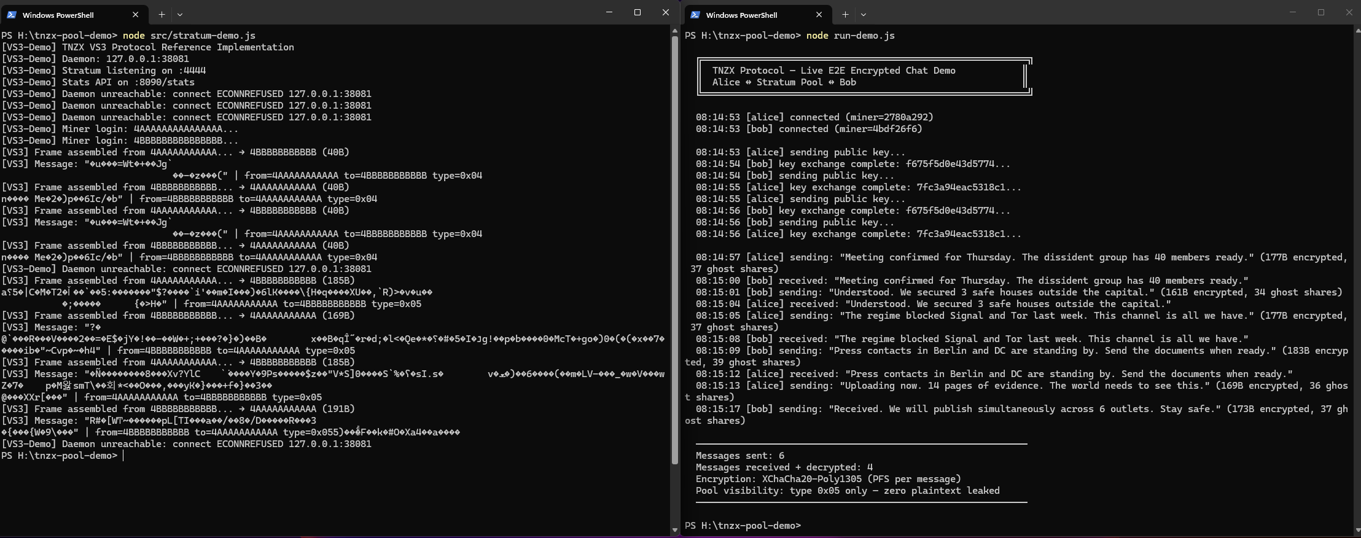Click '08:14:55 [alice] key exchange complete' line
Screen dimensions: 1361x538
(859, 187)
